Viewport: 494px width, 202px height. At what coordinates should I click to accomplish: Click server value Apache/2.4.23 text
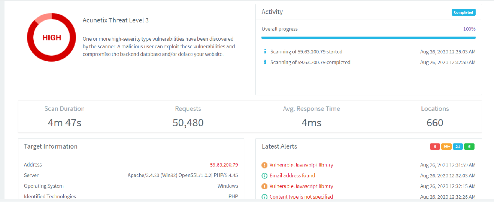[x=183, y=175]
